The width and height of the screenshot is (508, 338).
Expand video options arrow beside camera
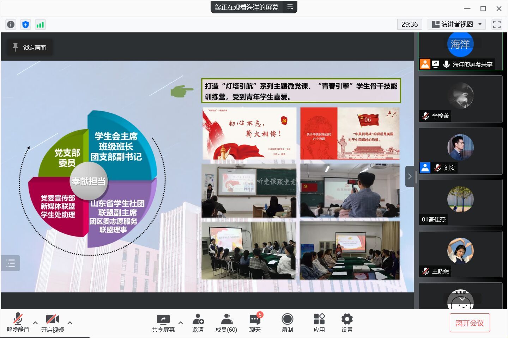pos(70,323)
